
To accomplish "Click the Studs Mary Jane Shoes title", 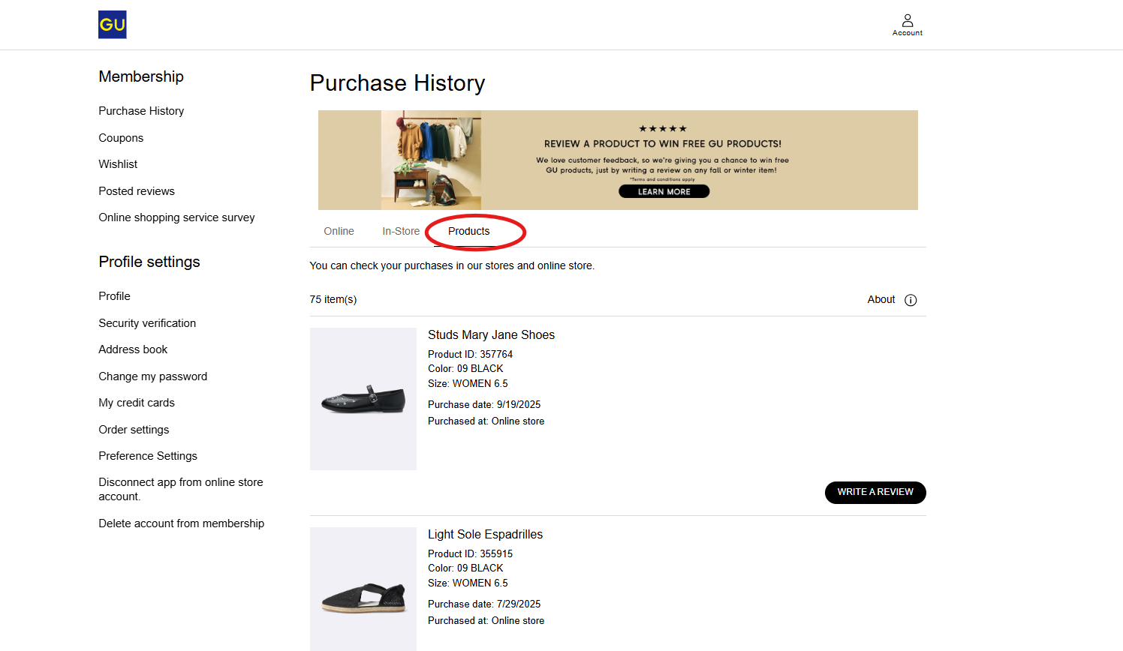I will 491,335.
